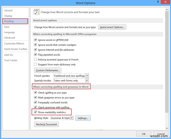Screen dimensions: 171x139
Task: Open French modes dropdown arrow
Action: point(87,75)
